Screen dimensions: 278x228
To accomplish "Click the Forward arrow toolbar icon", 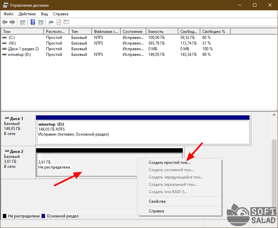I will coord(12,22).
